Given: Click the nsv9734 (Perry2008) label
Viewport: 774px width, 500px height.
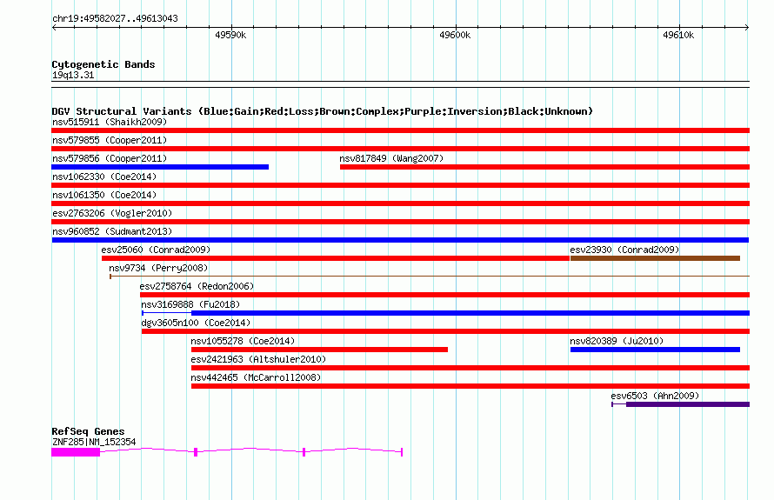Looking at the screenshot, I should pos(158,268).
